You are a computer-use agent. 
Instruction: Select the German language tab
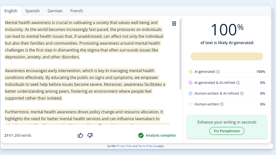[x=55, y=11]
